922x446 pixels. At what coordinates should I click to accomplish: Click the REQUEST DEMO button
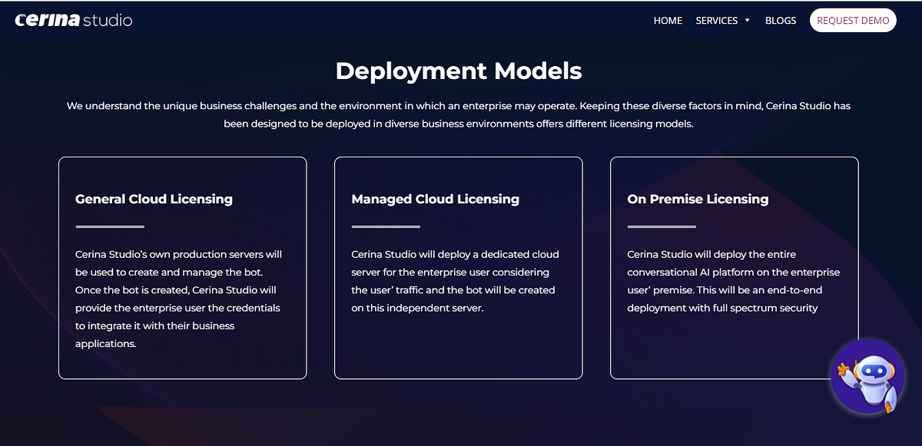point(853,21)
